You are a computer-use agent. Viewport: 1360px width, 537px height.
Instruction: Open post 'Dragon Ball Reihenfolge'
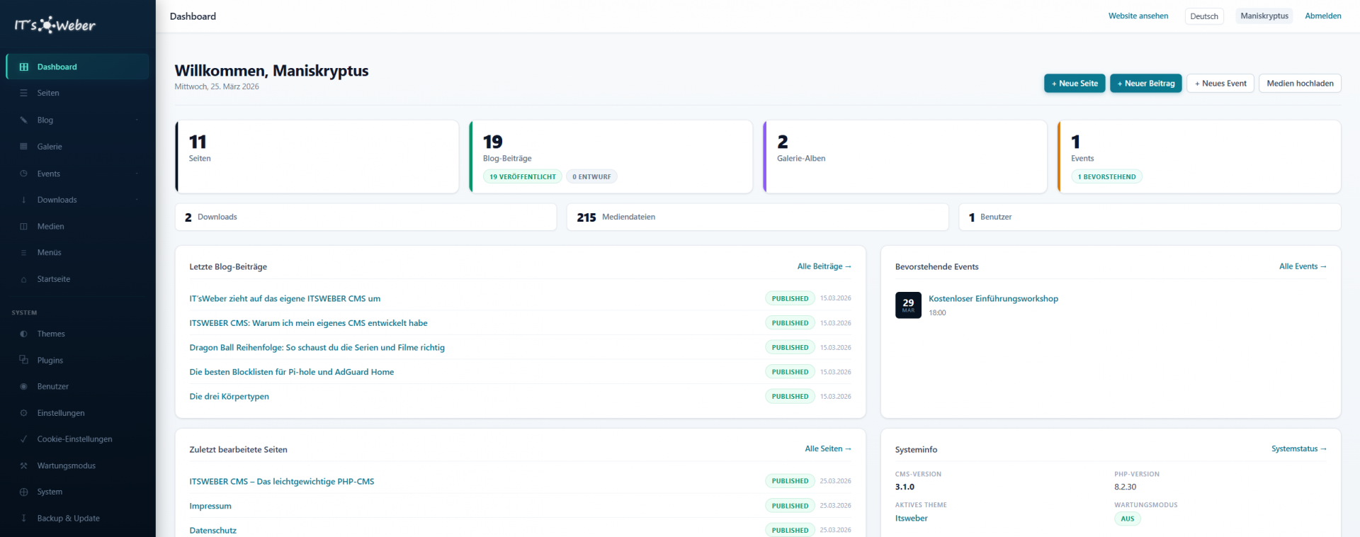click(317, 347)
